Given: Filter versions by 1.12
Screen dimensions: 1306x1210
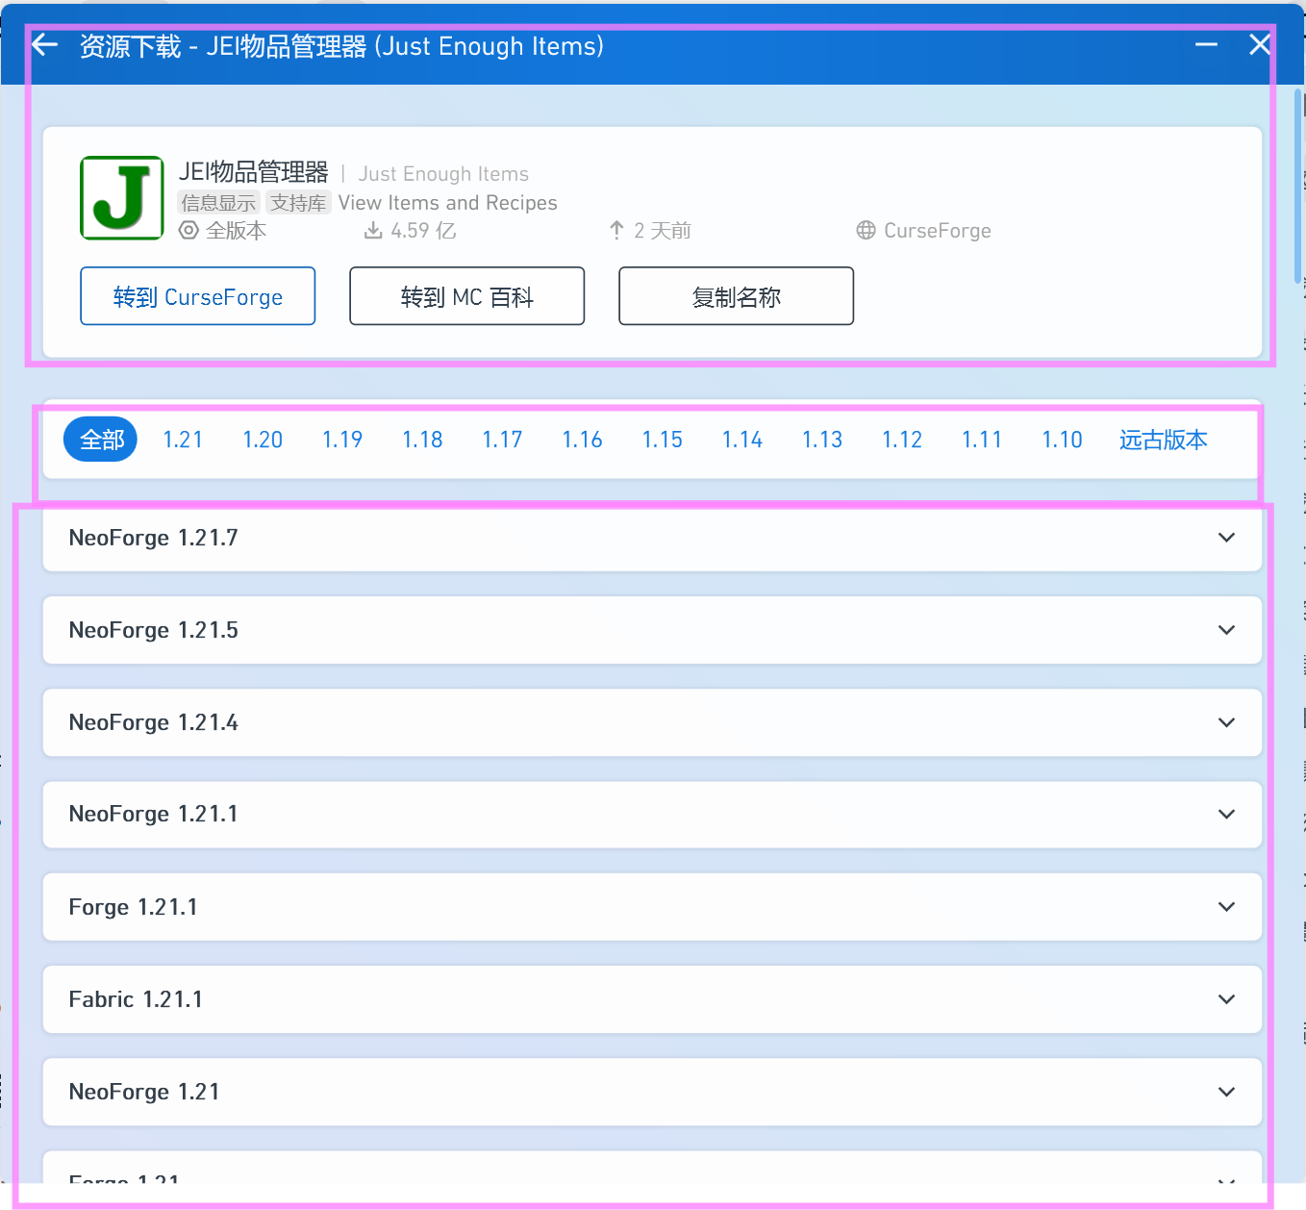Looking at the screenshot, I should click(902, 440).
